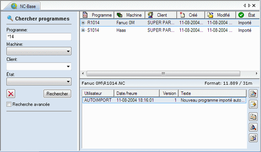This screenshot has width=261, height=152.
Task: Sort by the Client column header
Action: (161, 15)
